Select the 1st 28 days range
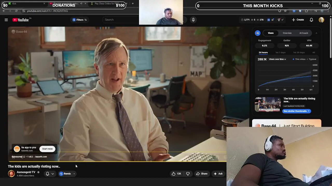 coord(299,52)
